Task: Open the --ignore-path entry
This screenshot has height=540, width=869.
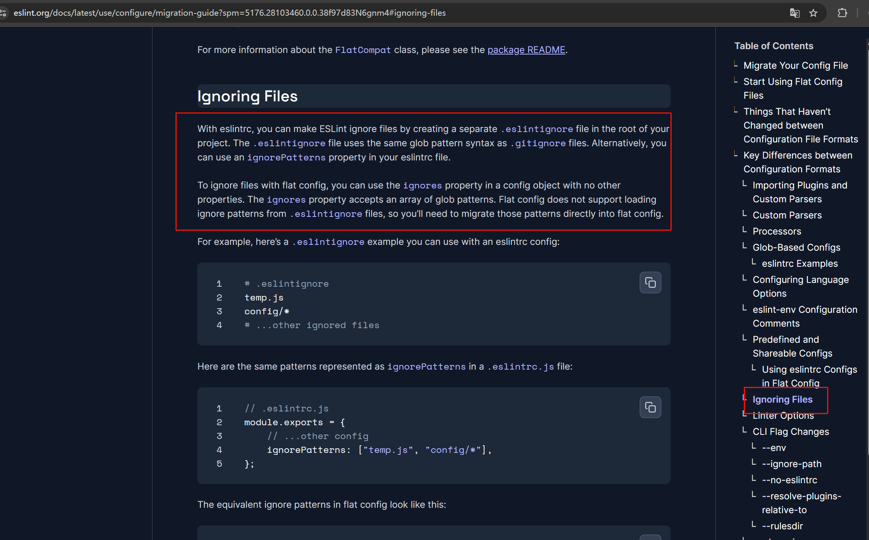Action: [791, 464]
